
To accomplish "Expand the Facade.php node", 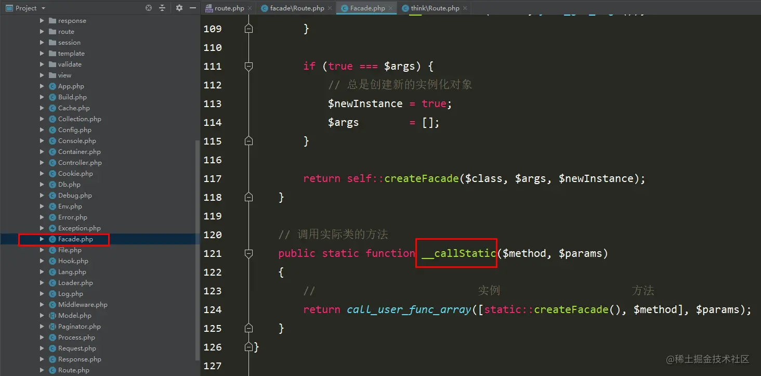I will [x=42, y=239].
